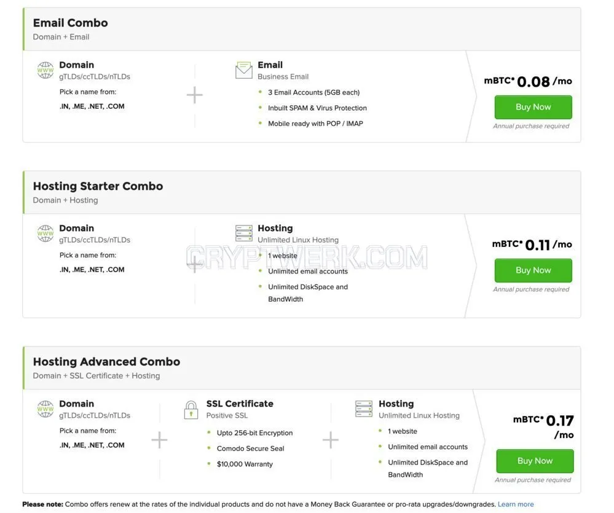Click the Hosting Starter Combo heading
614x513 pixels.
(98, 186)
